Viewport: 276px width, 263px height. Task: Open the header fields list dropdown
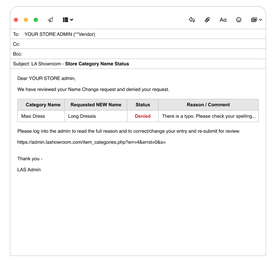(x=68, y=20)
